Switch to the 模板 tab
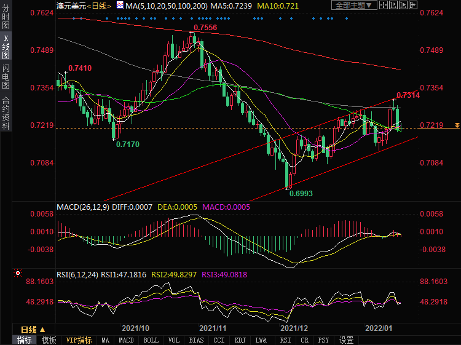 coord(49,340)
